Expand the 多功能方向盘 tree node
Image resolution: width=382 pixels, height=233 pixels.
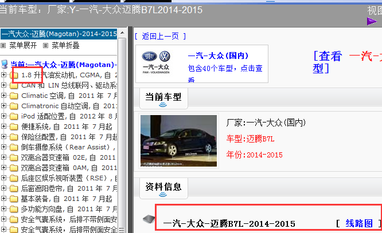[x=3, y=209]
